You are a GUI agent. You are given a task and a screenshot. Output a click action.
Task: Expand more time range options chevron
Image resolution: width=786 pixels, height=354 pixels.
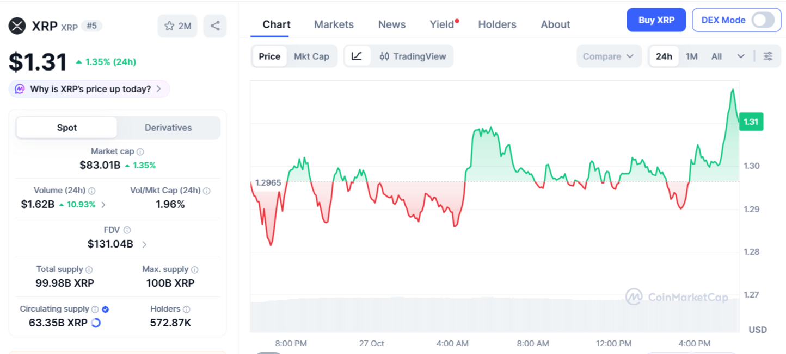coord(741,56)
